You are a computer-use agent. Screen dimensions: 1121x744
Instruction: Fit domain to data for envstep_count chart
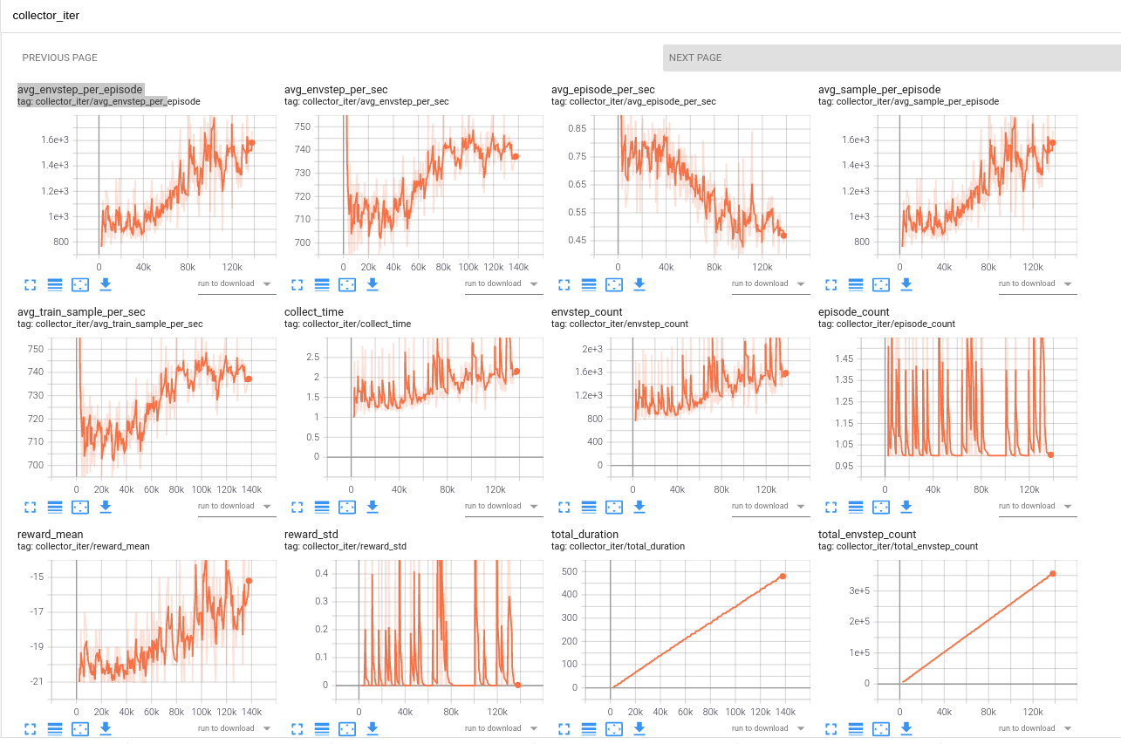[614, 507]
